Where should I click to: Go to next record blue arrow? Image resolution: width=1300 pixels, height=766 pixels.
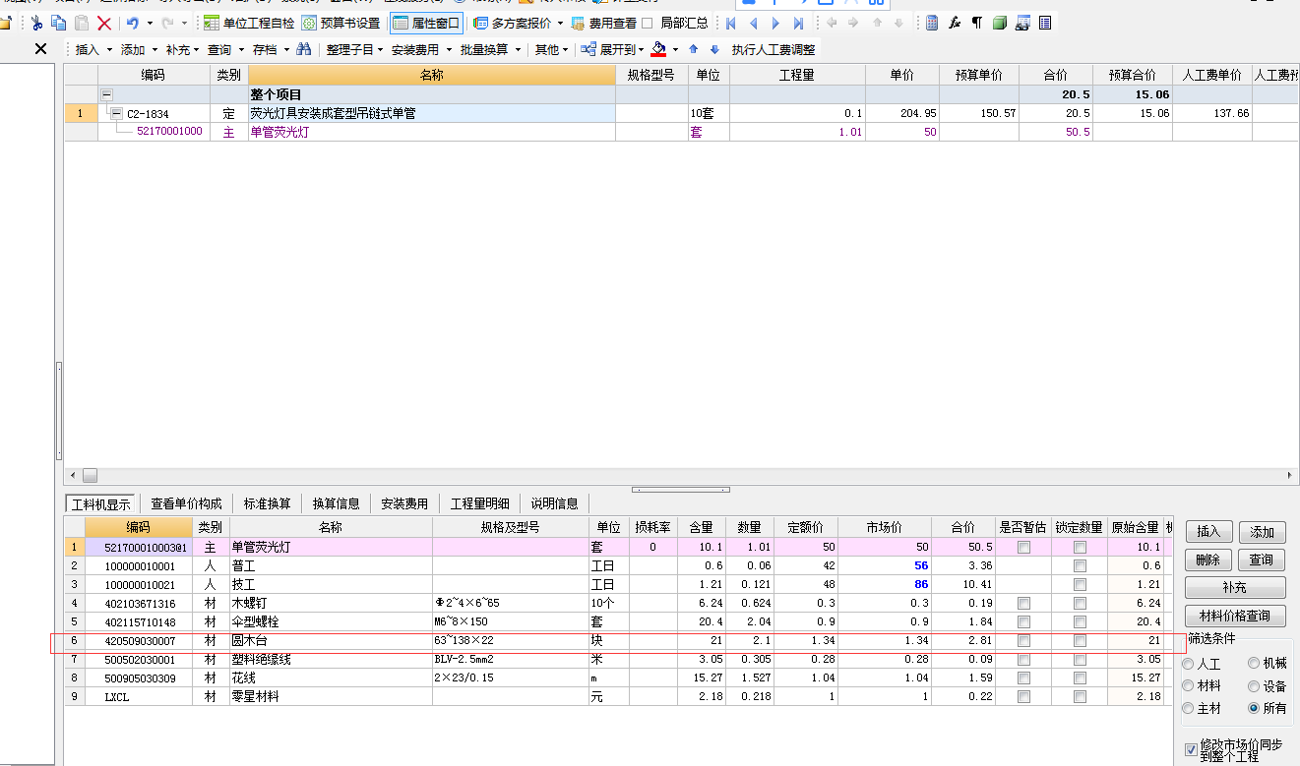[775, 23]
